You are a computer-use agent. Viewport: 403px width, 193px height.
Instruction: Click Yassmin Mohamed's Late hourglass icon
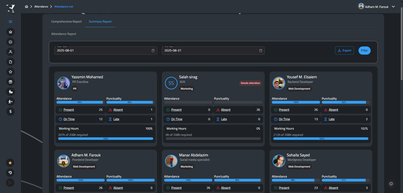pyautogui.click(x=110, y=119)
